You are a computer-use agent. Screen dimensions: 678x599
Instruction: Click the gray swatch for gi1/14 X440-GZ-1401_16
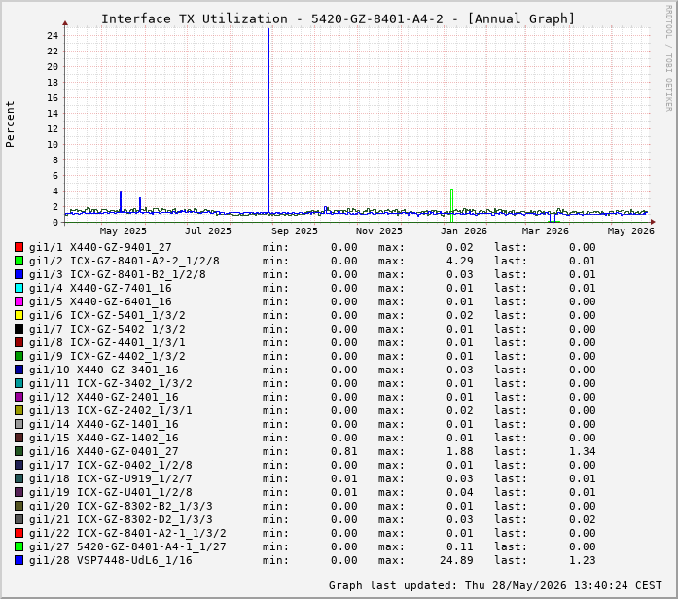tap(18, 424)
